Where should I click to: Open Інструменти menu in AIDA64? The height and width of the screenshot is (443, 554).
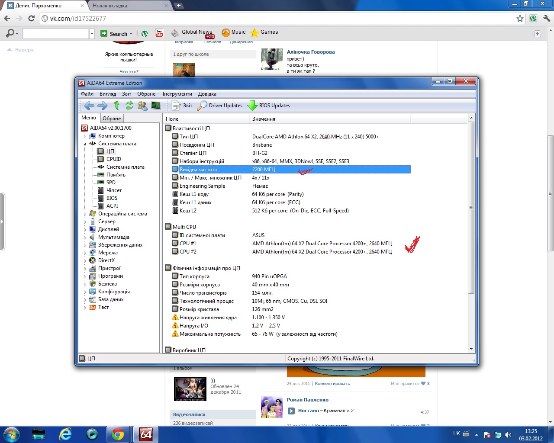pyautogui.click(x=177, y=94)
